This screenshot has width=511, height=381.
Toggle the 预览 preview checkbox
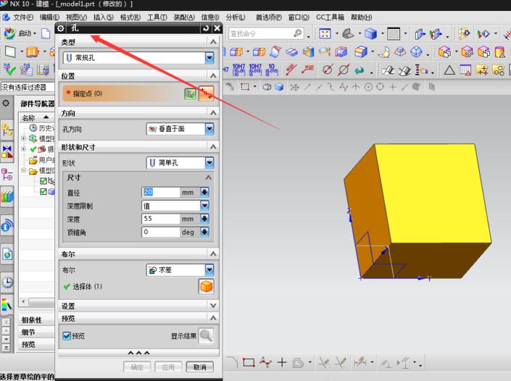(67, 336)
